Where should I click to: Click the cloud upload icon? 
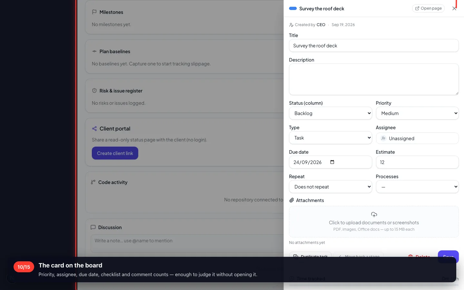[x=374, y=215]
